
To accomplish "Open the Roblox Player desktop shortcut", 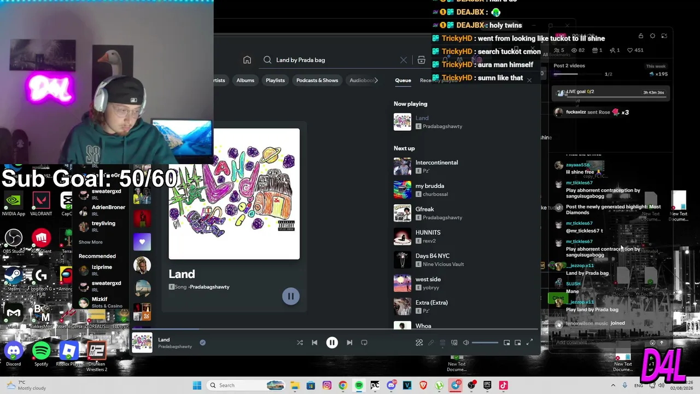I will pos(69,354).
